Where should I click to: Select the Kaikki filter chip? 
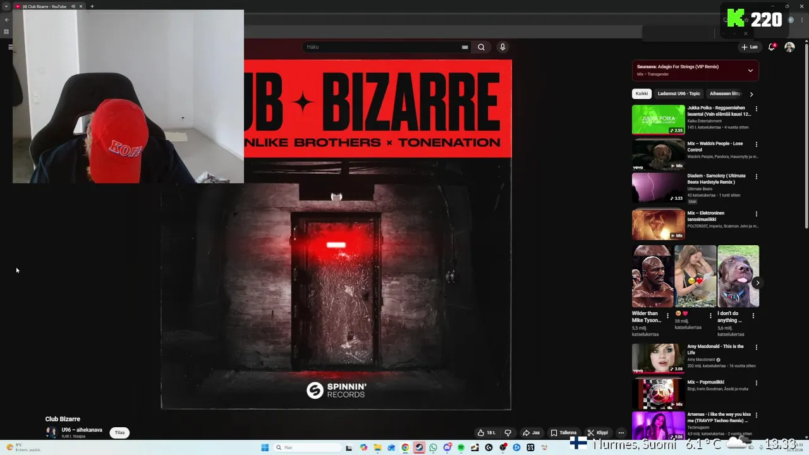coord(642,94)
